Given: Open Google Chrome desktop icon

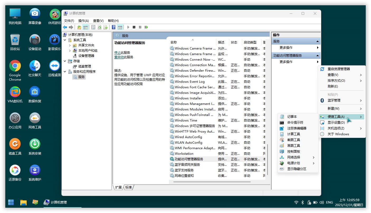Looking at the screenshot, I should point(15,71).
